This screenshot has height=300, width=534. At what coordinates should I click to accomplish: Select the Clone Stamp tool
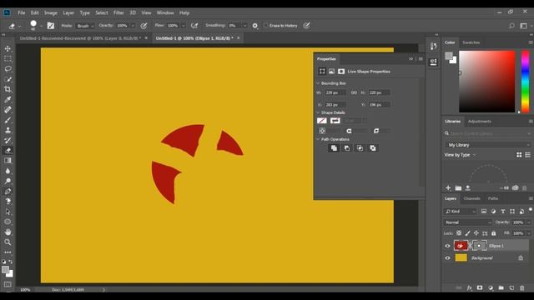(x=8, y=130)
